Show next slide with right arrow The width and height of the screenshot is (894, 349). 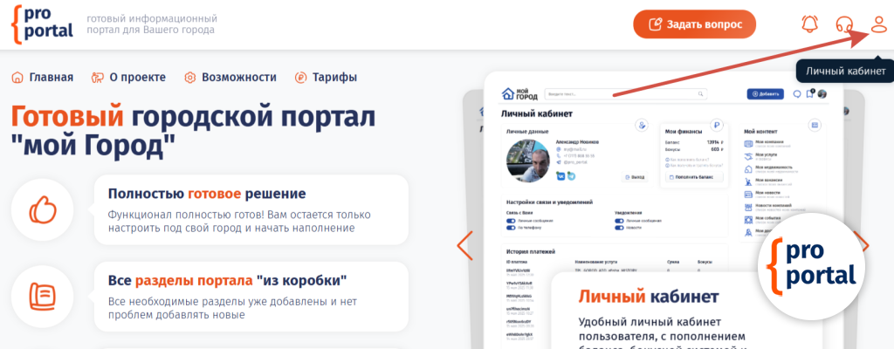863,245
